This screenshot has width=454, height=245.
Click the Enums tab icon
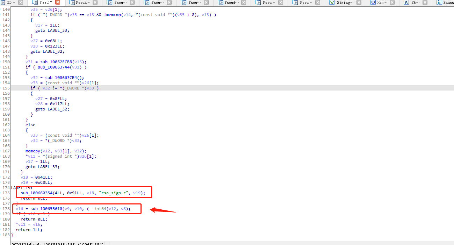pos(439,2)
